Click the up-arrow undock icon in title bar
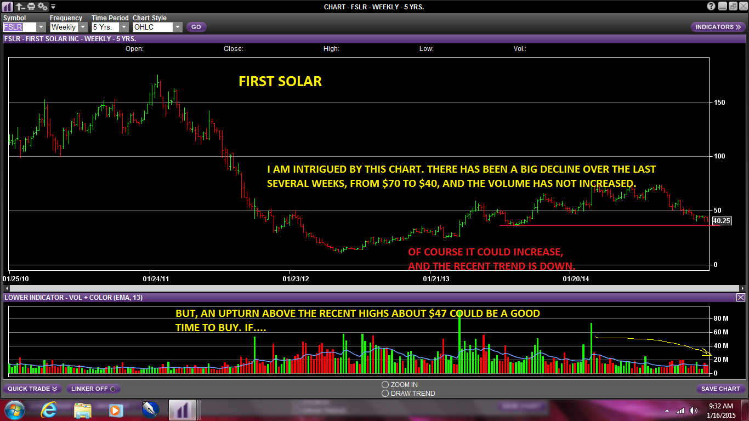Viewport: 749px width, 421px height. click(x=20, y=7)
